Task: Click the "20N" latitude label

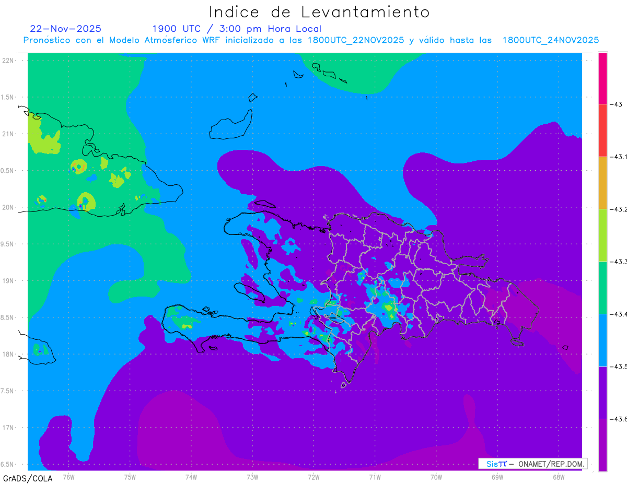Action: (8, 207)
